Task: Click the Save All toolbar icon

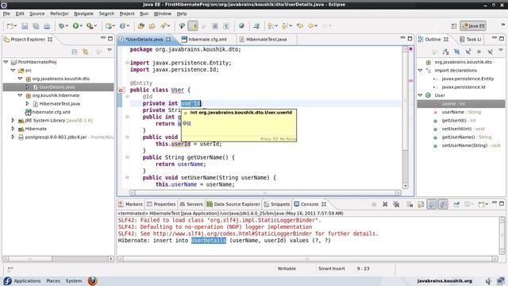Action: coord(36,26)
